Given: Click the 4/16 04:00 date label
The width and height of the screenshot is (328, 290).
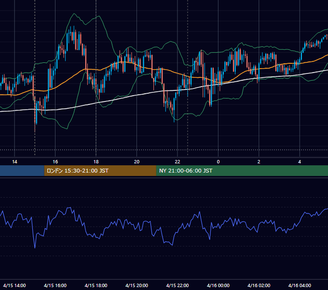Looking at the screenshot, I should click(300, 285).
